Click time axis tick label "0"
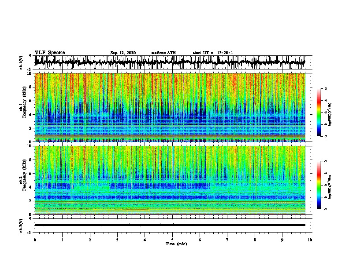Screen dimensions: 349x269 click(35, 240)
